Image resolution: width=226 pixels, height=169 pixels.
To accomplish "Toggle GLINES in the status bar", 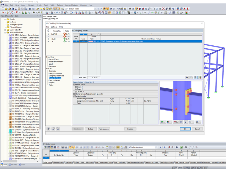I will pos(200,168).
